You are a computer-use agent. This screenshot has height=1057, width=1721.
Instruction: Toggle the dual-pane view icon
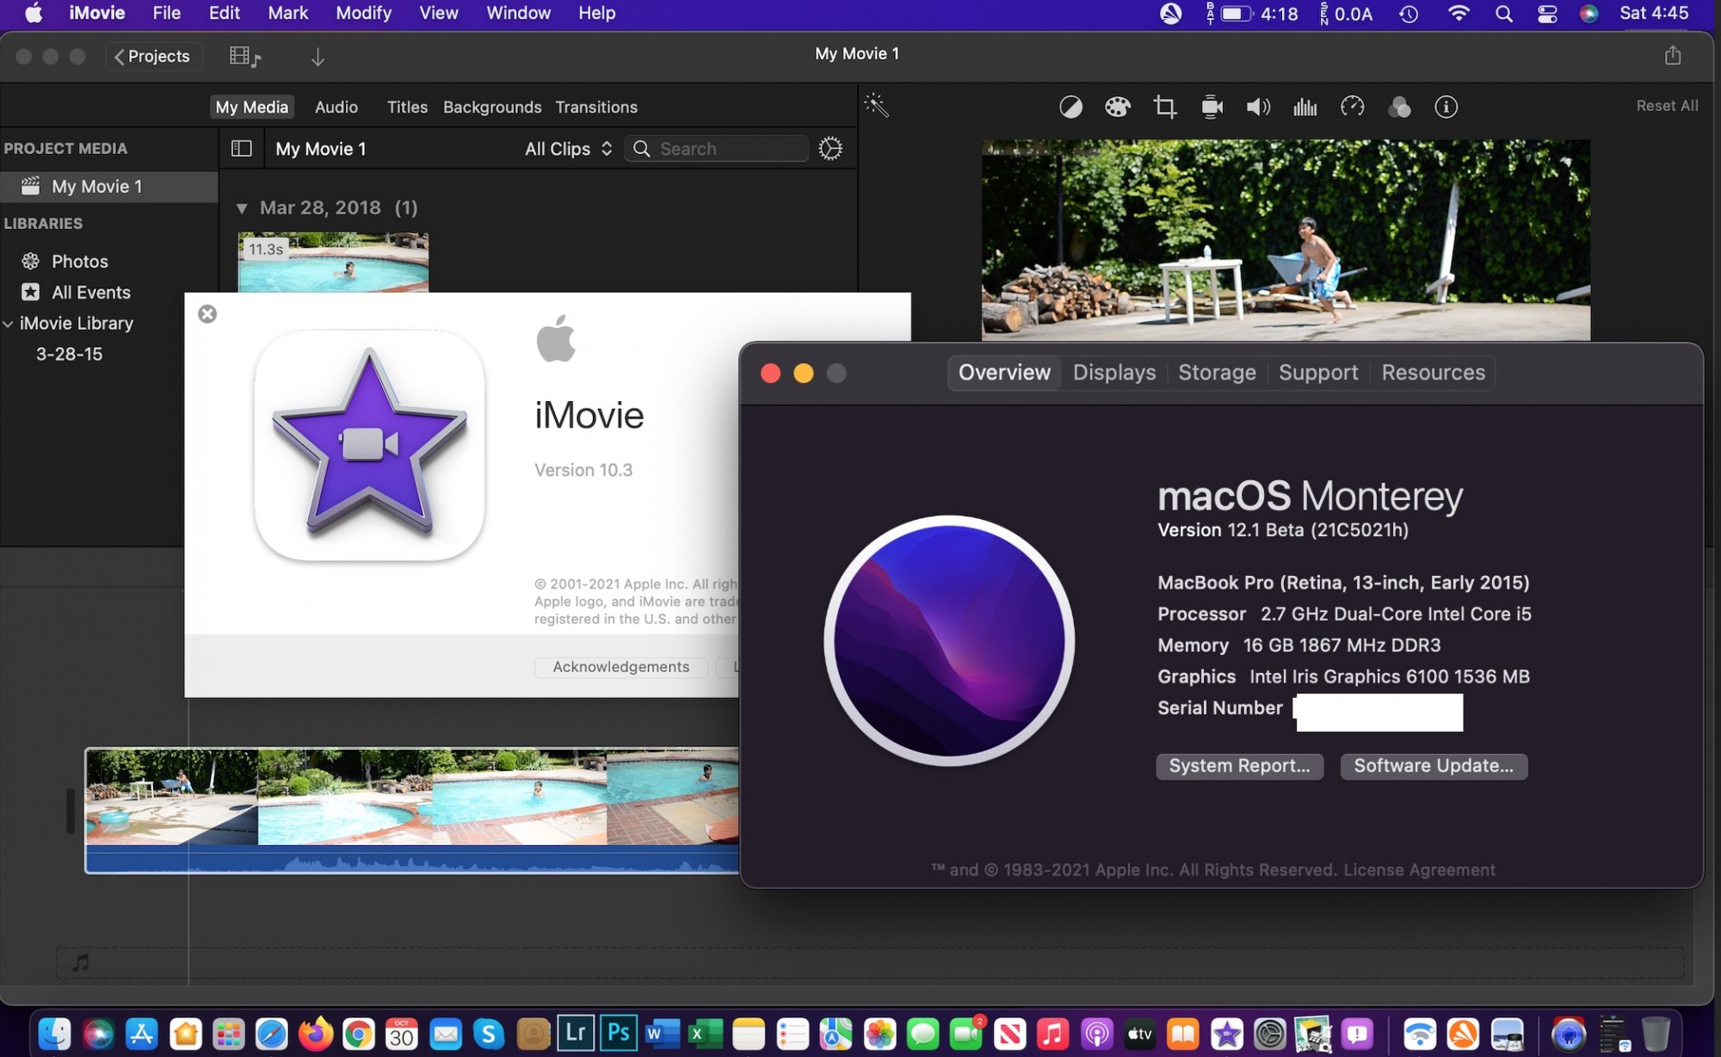[x=240, y=147]
